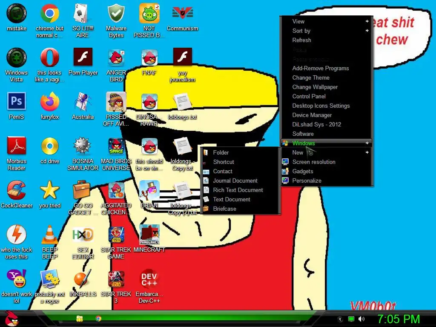This screenshot has height=327, width=436.
Task: Open the 'BOSNIA SIMULATOR' minesweeper icon
Action: pyautogui.click(x=83, y=146)
